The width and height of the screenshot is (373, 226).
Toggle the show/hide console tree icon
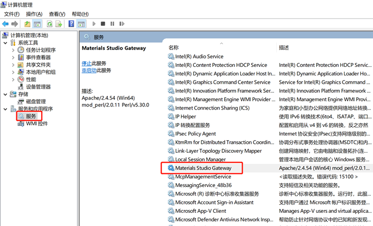37,24
